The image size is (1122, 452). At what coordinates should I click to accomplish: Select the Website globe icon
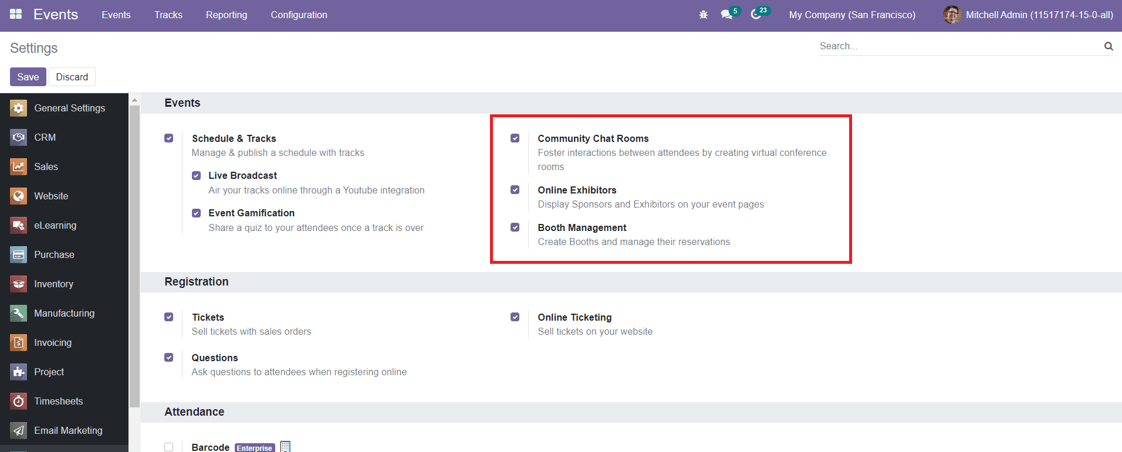click(18, 196)
